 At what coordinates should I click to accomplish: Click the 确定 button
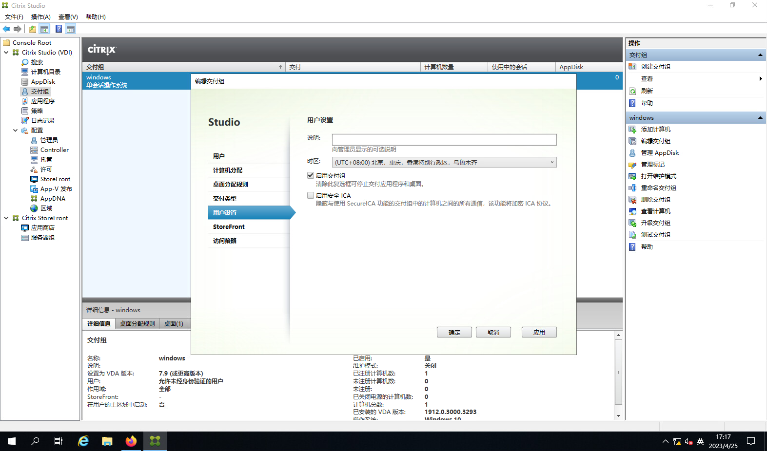(454, 332)
